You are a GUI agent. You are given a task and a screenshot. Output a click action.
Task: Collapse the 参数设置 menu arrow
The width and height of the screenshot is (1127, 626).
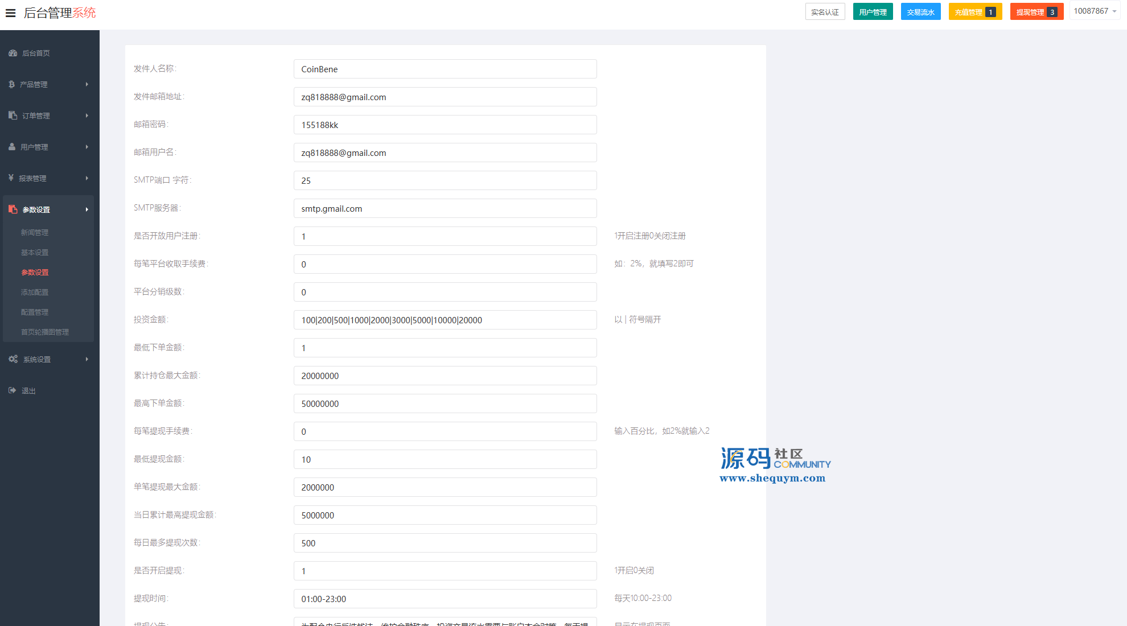pos(87,209)
